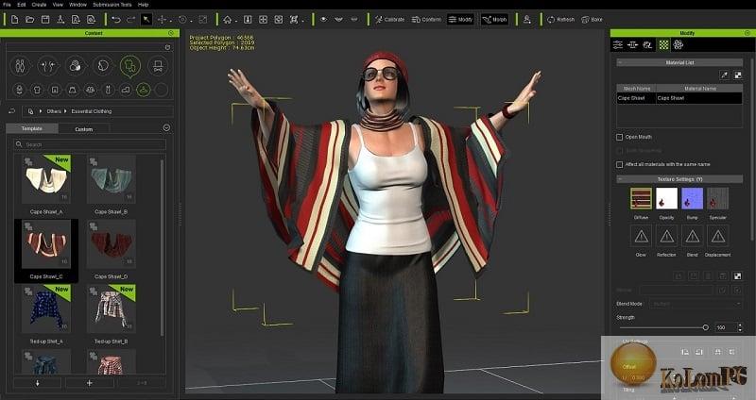Collapse the Content panel header button
Image resolution: width=756 pixels, height=400 pixels.
click(x=171, y=33)
